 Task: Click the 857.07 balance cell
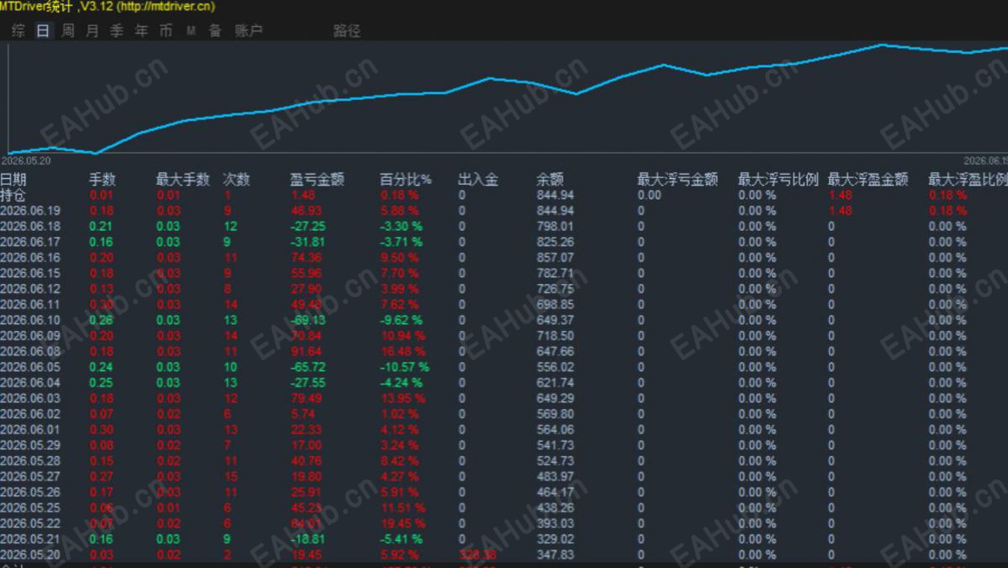[x=555, y=258]
